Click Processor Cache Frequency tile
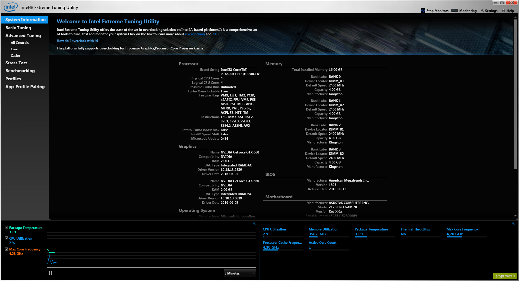This screenshot has width=519, height=281. (283, 246)
